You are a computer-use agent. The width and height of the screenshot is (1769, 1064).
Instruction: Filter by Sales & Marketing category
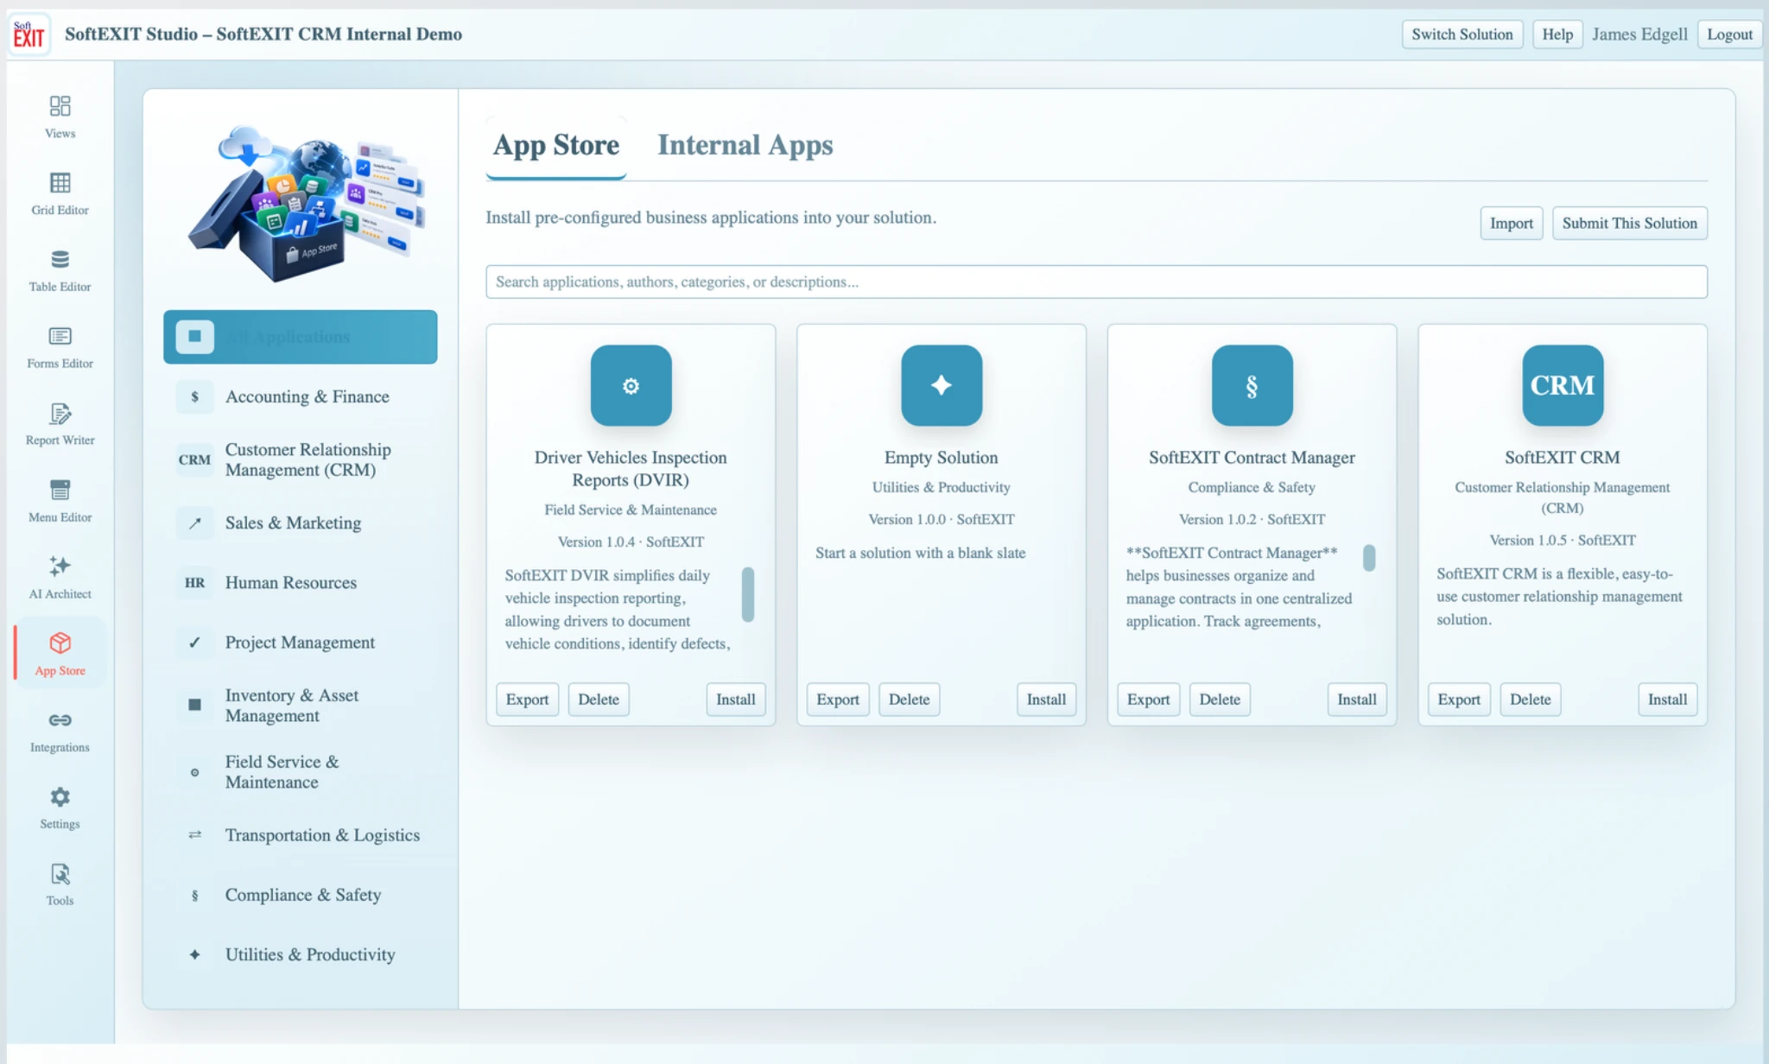tap(301, 522)
